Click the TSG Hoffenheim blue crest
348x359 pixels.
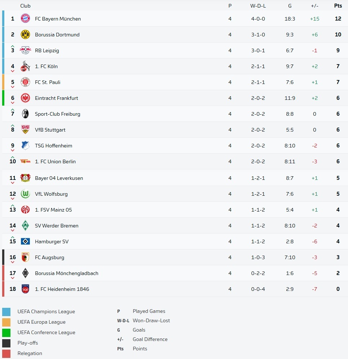point(25,146)
